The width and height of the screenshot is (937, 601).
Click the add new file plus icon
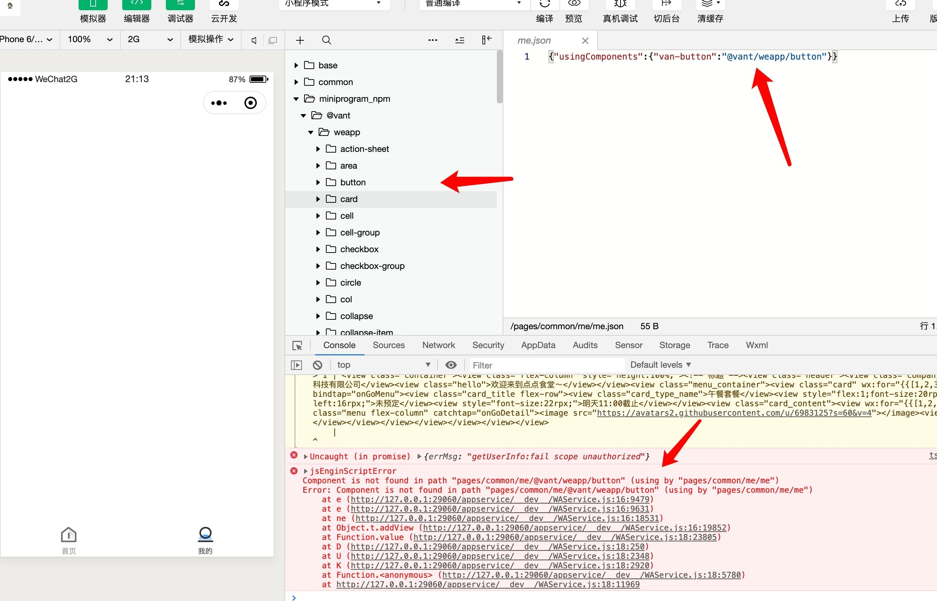[x=300, y=40]
